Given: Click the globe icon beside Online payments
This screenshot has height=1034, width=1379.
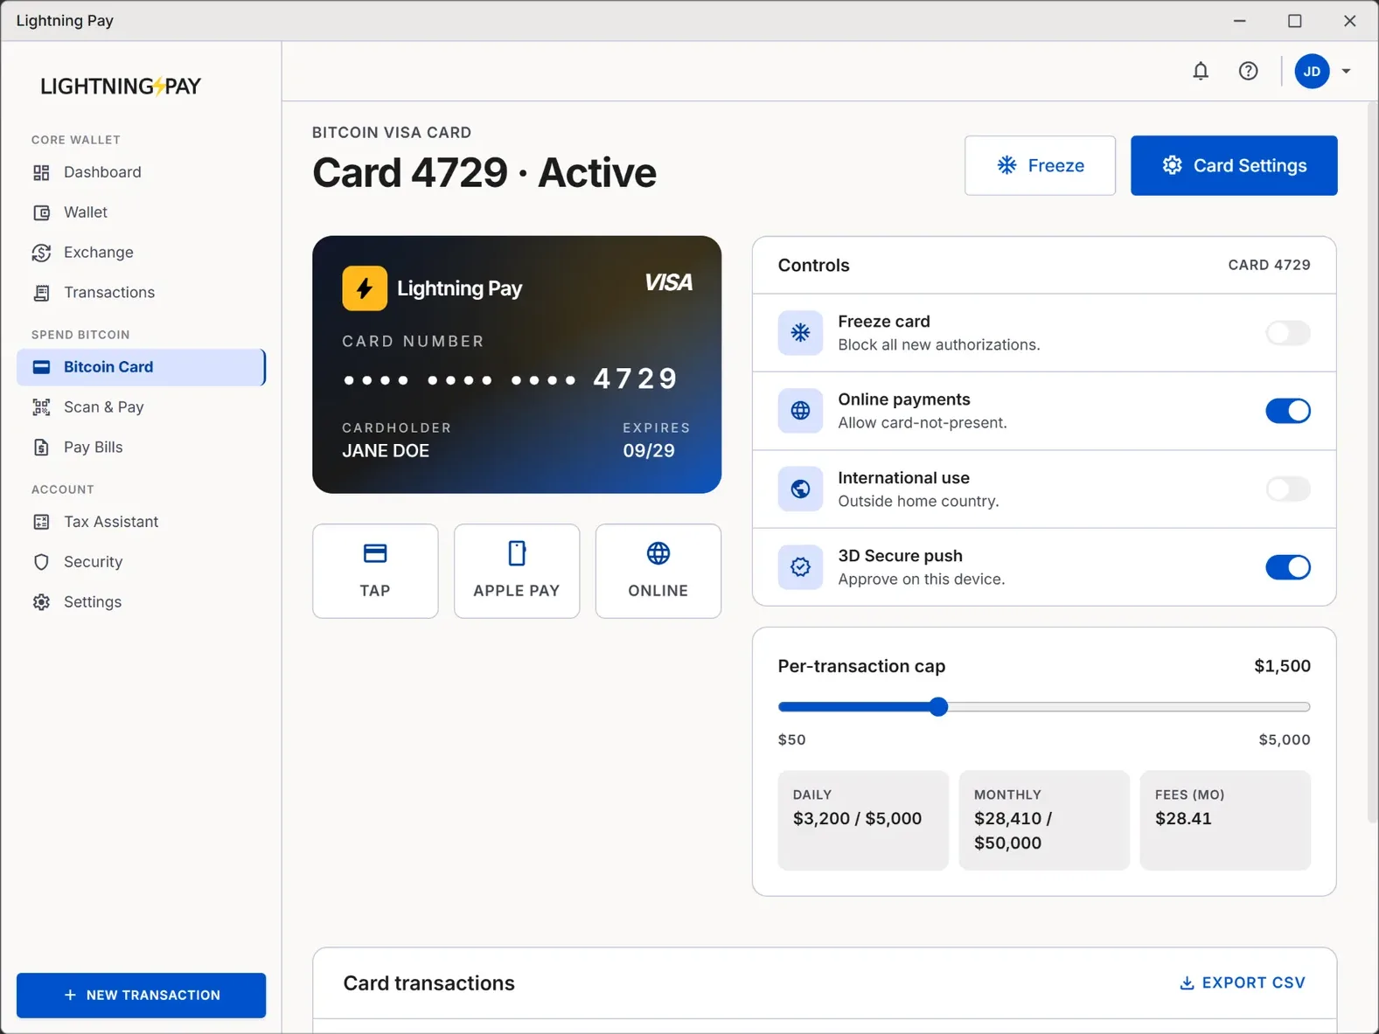Looking at the screenshot, I should [800, 411].
